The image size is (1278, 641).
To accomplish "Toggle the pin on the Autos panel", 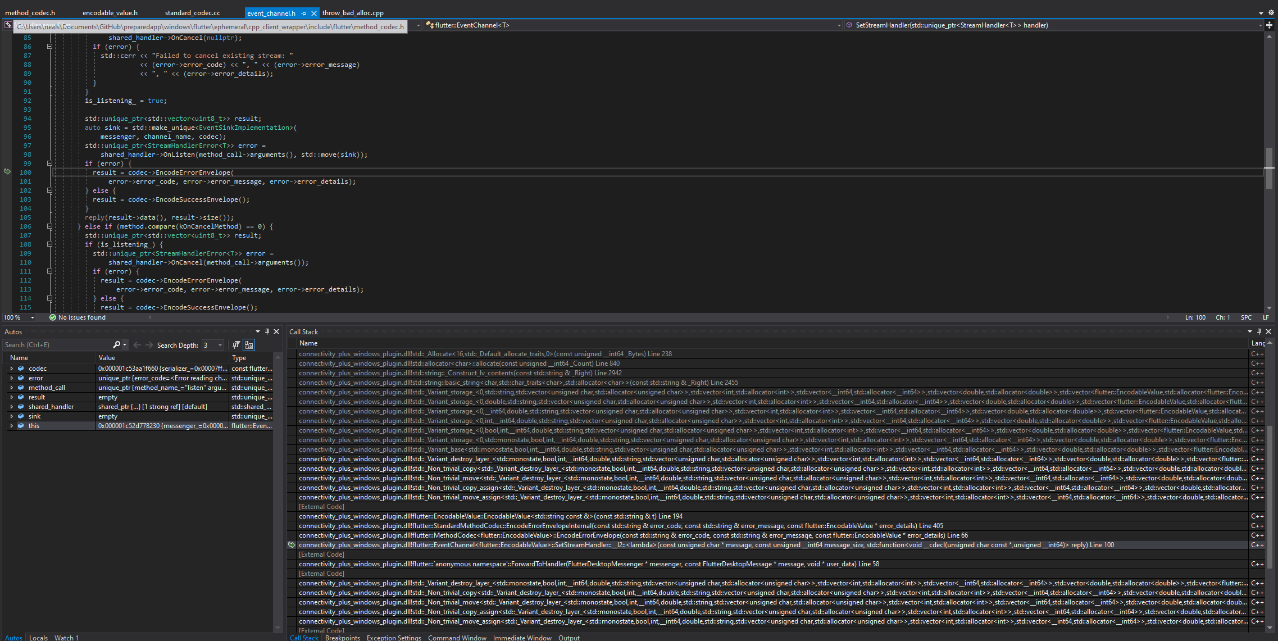I will click(267, 331).
